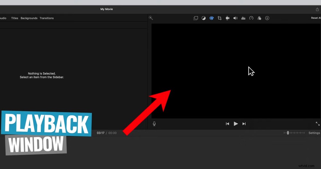Click the magic wand auto-enhance icon
This screenshot has height=169, width=321.
151,18
